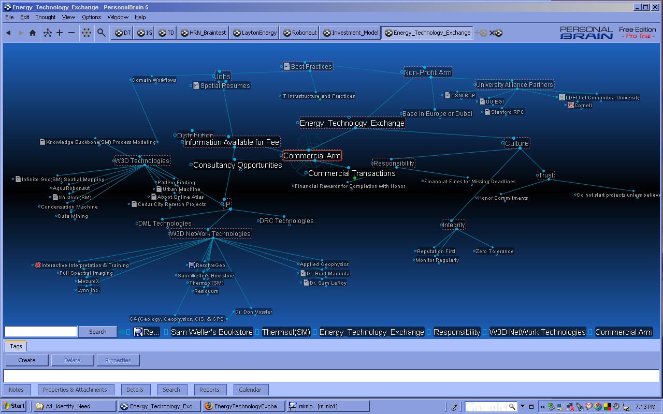Select Sam Weller's Bookstore in past thoughts
This screenshot has width=663, height=414.
[212, 332]
